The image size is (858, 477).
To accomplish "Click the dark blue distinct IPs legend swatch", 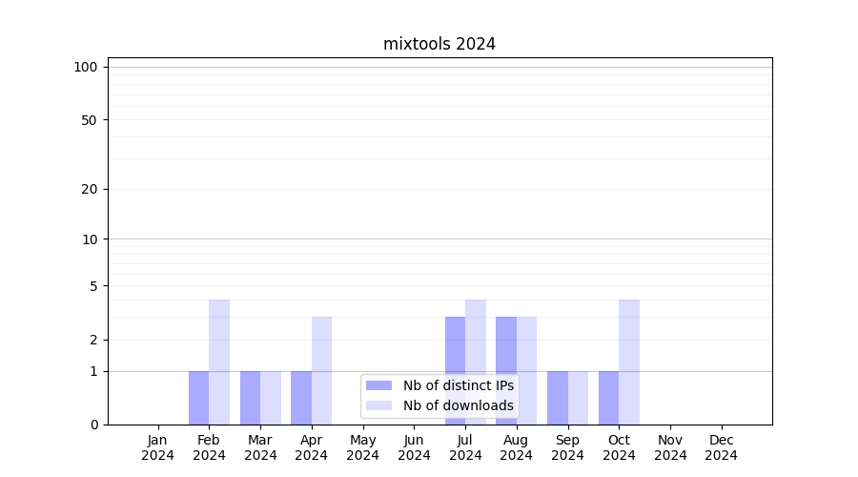I will (378, 385).
